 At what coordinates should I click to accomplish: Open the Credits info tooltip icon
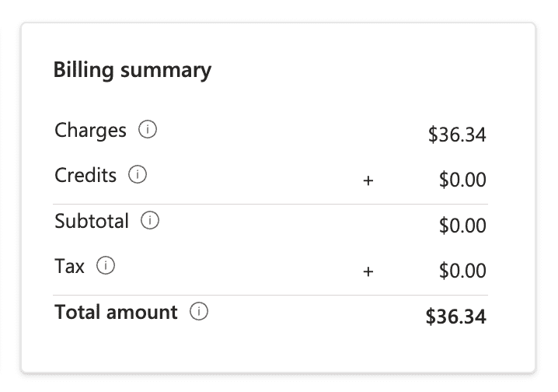point(138,175)
